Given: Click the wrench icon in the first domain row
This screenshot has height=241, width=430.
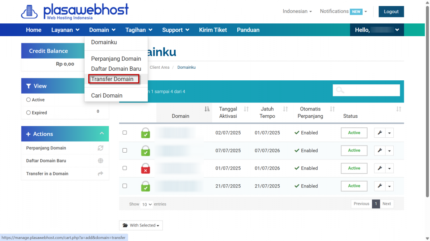Looking at the screenshot, I should [x=380, y=133].
